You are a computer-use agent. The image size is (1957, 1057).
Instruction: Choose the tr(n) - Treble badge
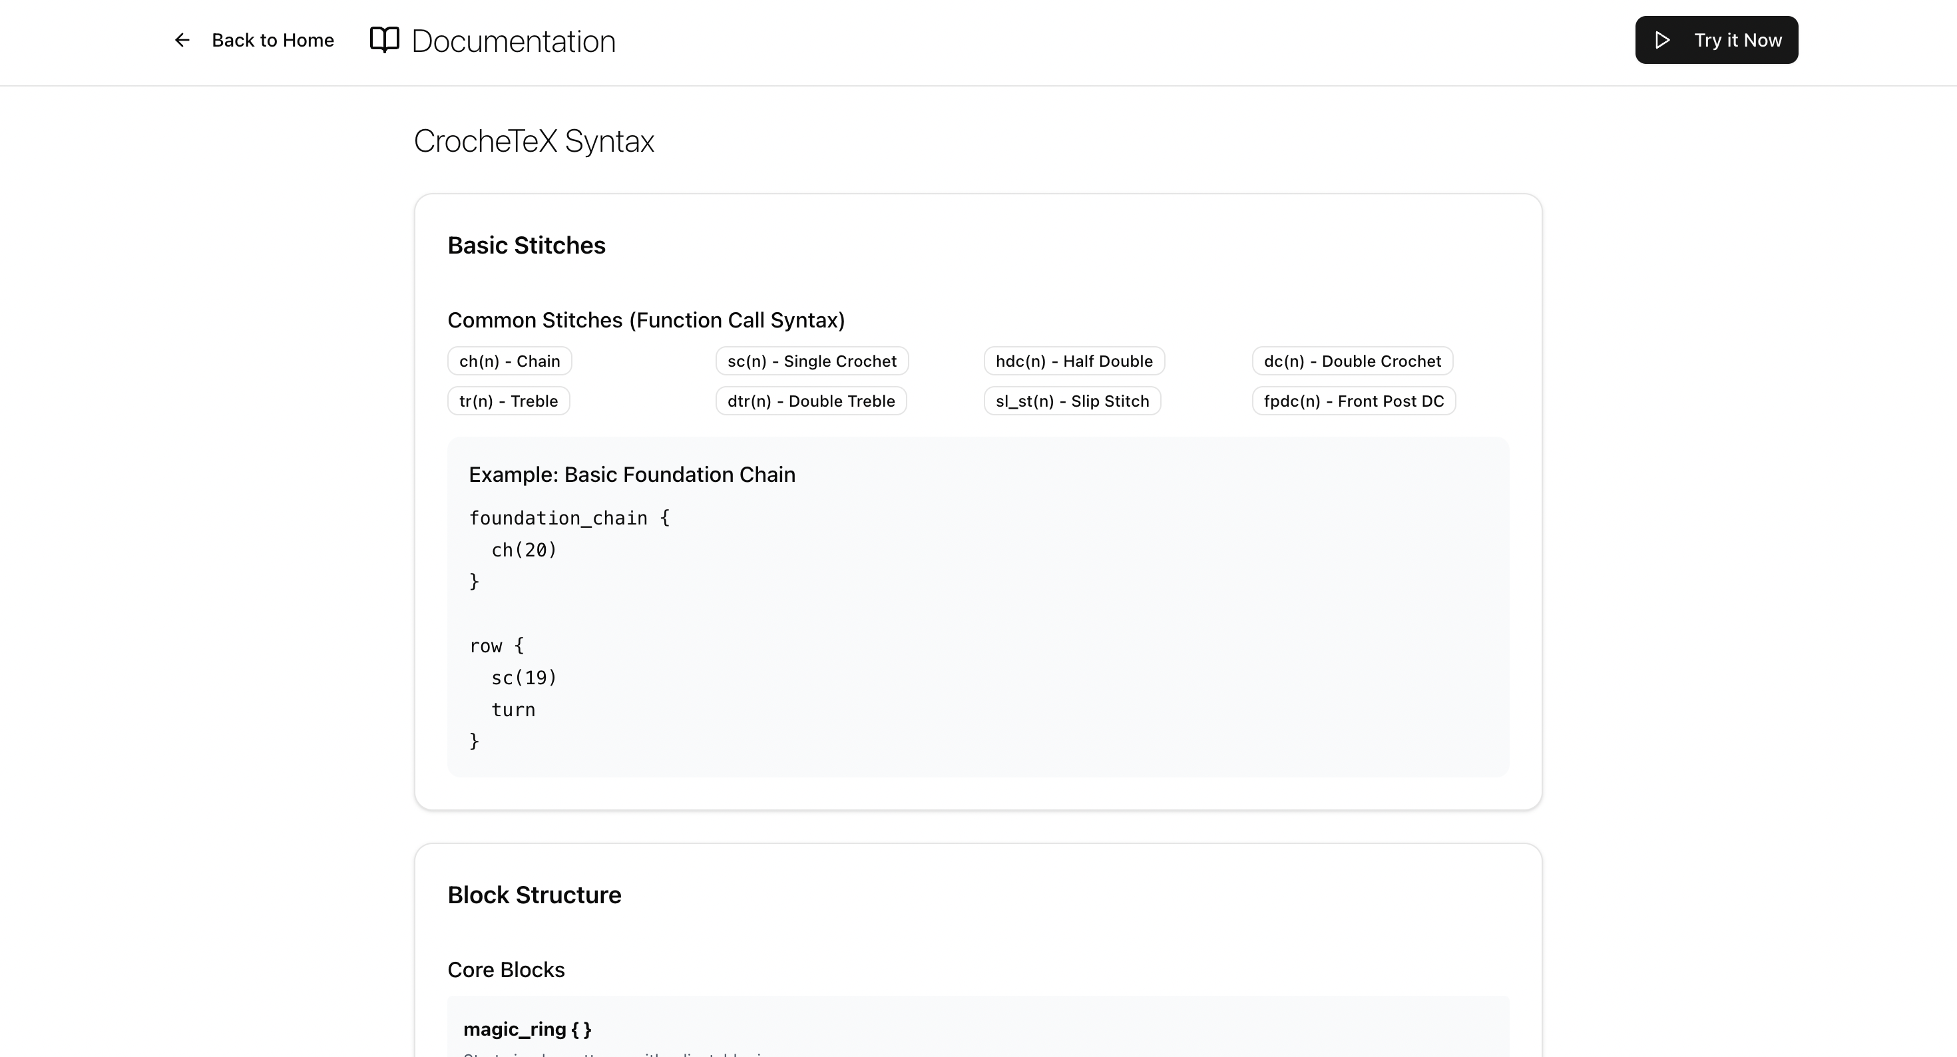[x=509, y=401]
